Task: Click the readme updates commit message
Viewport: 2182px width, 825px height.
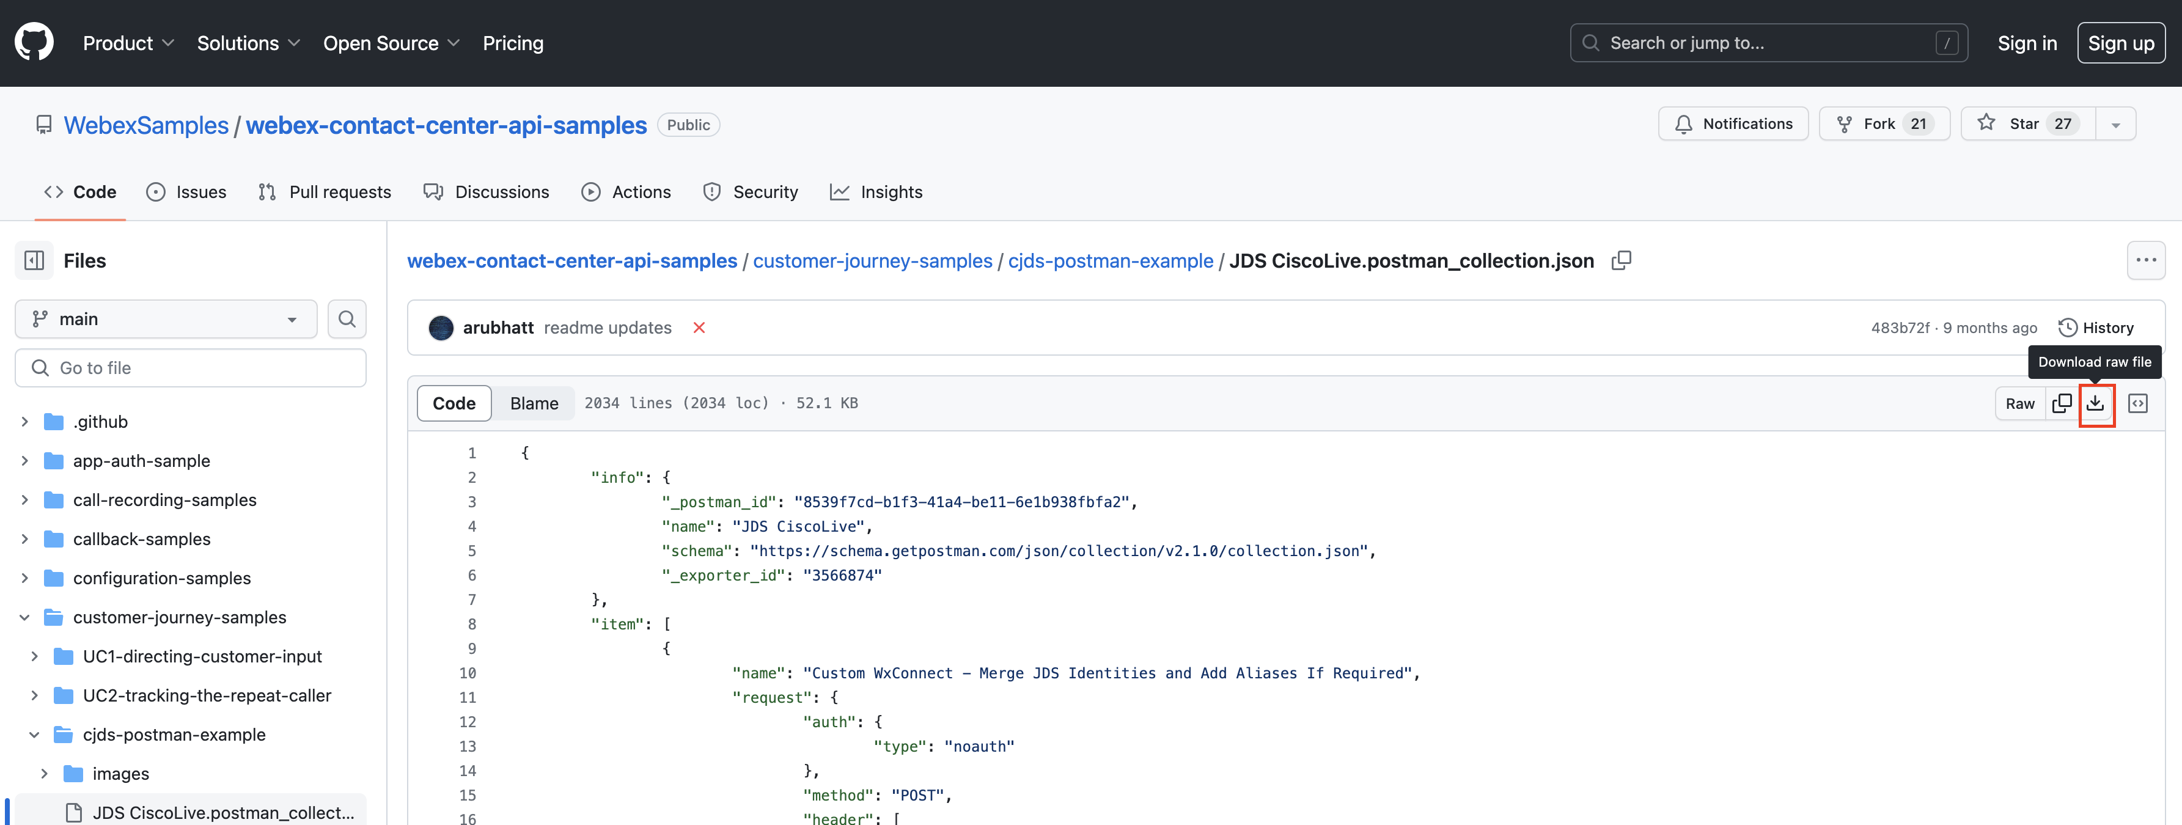Action: pos(608,328)
